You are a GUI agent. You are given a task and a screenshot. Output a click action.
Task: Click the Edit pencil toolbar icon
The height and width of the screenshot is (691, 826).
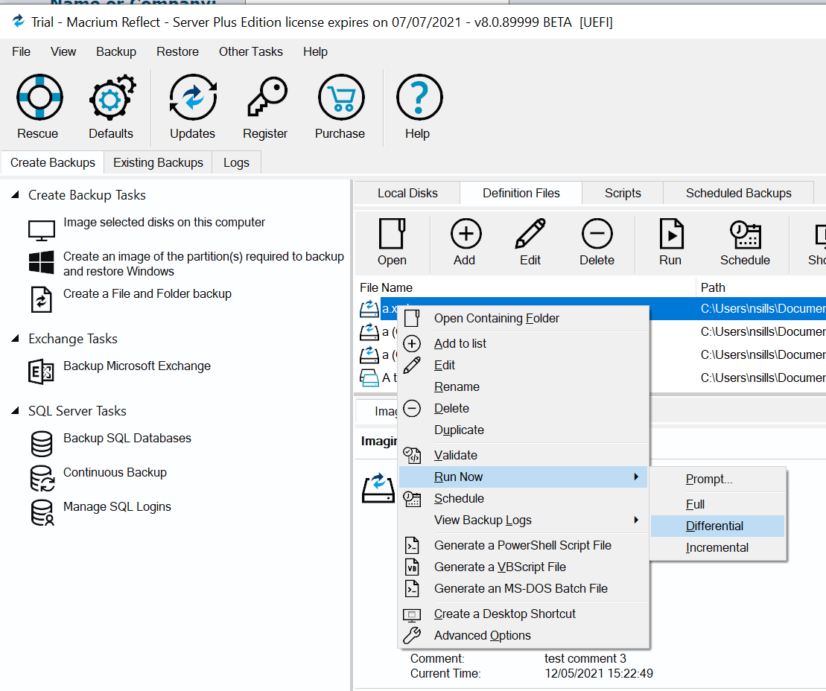(x=530, y=233)
